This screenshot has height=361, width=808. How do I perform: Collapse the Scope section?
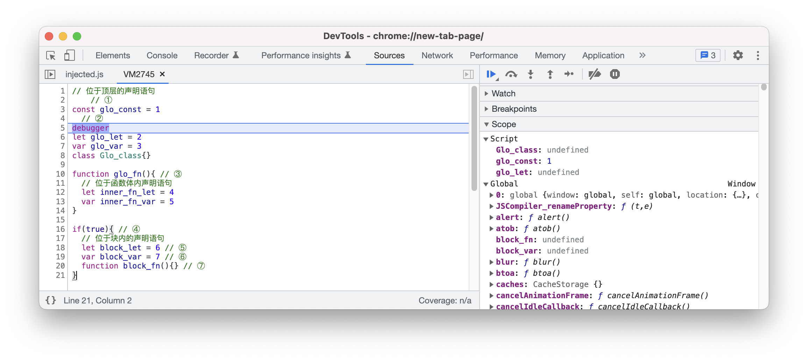[486, 124]
